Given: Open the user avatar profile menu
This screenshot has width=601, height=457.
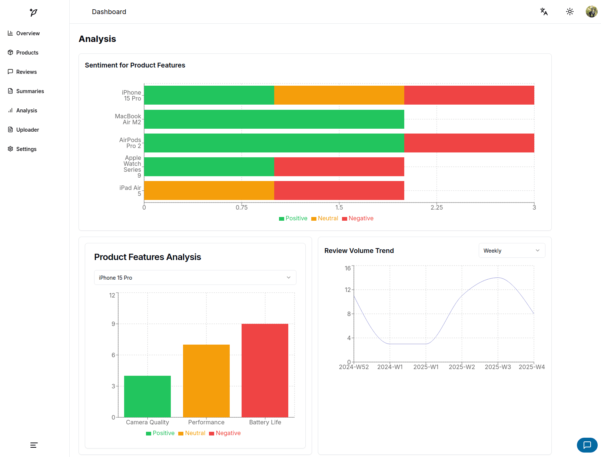Looking at the screenshot, I should (x=591, y=11).
